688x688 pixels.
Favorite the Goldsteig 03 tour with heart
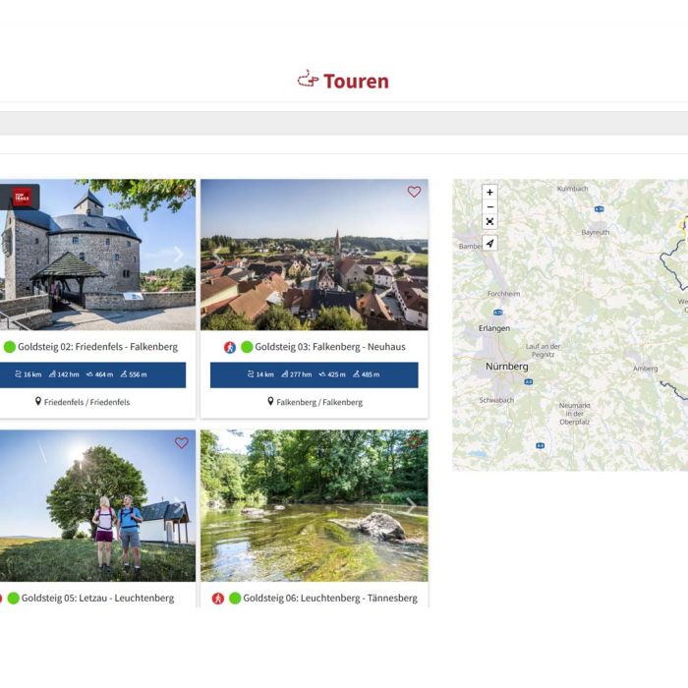[414, 193]
